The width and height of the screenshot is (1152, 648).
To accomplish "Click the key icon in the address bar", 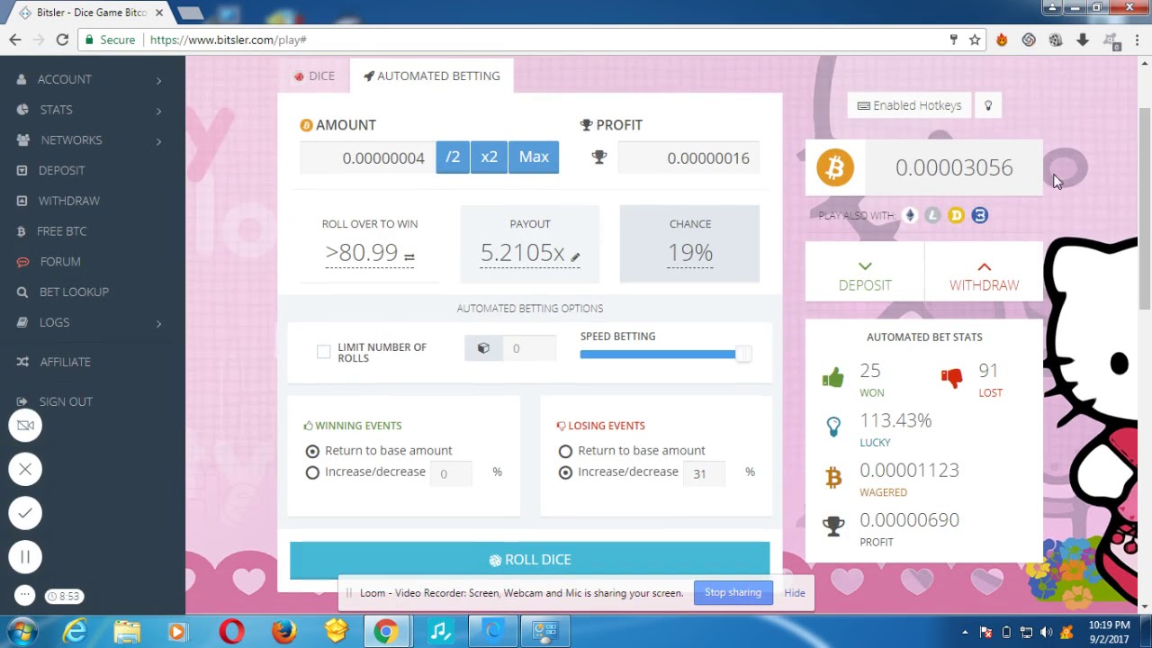I will (954, 40).
